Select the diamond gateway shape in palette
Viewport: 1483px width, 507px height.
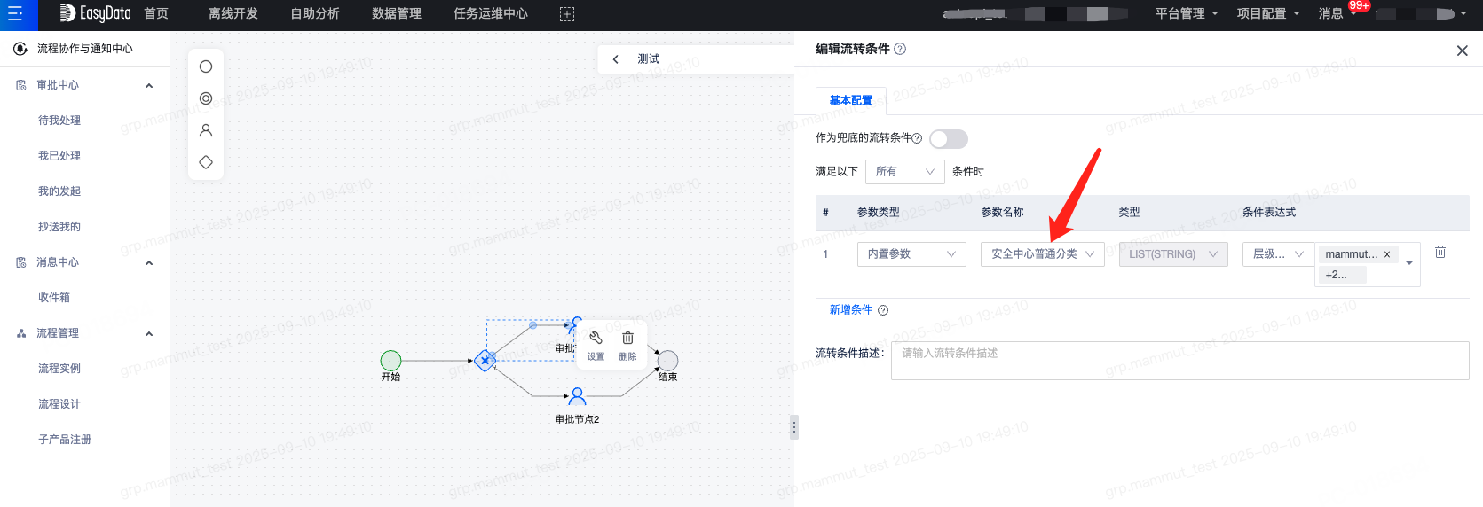click(x=206, y=162)
